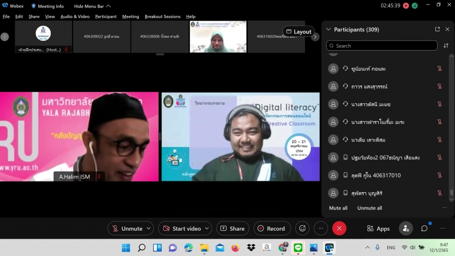Pop out the Participants panel
Screen dimensions: 455x256
[437, 29]
